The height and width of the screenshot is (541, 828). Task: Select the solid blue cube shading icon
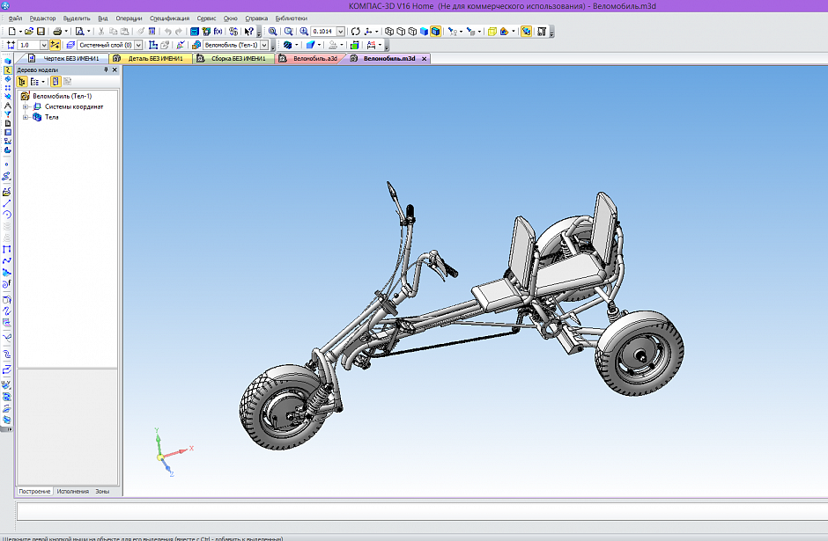click(424, 32)
